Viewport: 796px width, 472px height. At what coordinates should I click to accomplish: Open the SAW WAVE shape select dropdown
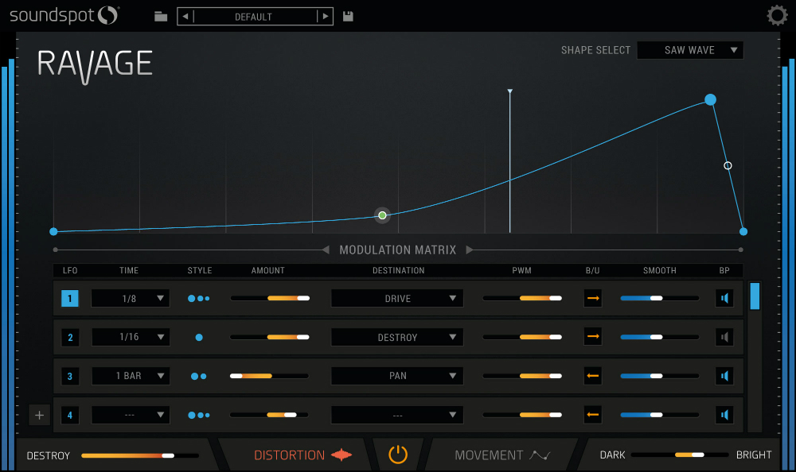(690, 50)
